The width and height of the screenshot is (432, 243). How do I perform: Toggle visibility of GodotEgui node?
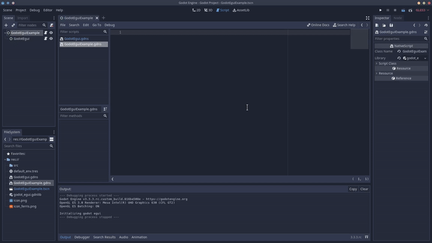51,38
